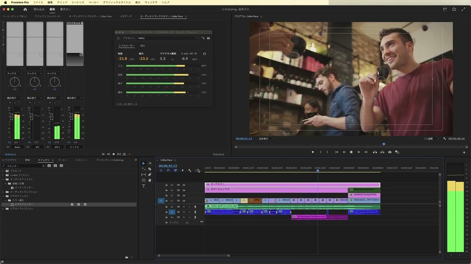
Task: Open the Netflix preset dropdown
Action: [x=167, y=38]
